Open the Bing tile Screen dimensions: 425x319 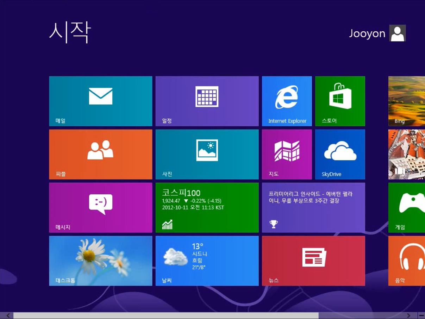click(x=407, y=101)
